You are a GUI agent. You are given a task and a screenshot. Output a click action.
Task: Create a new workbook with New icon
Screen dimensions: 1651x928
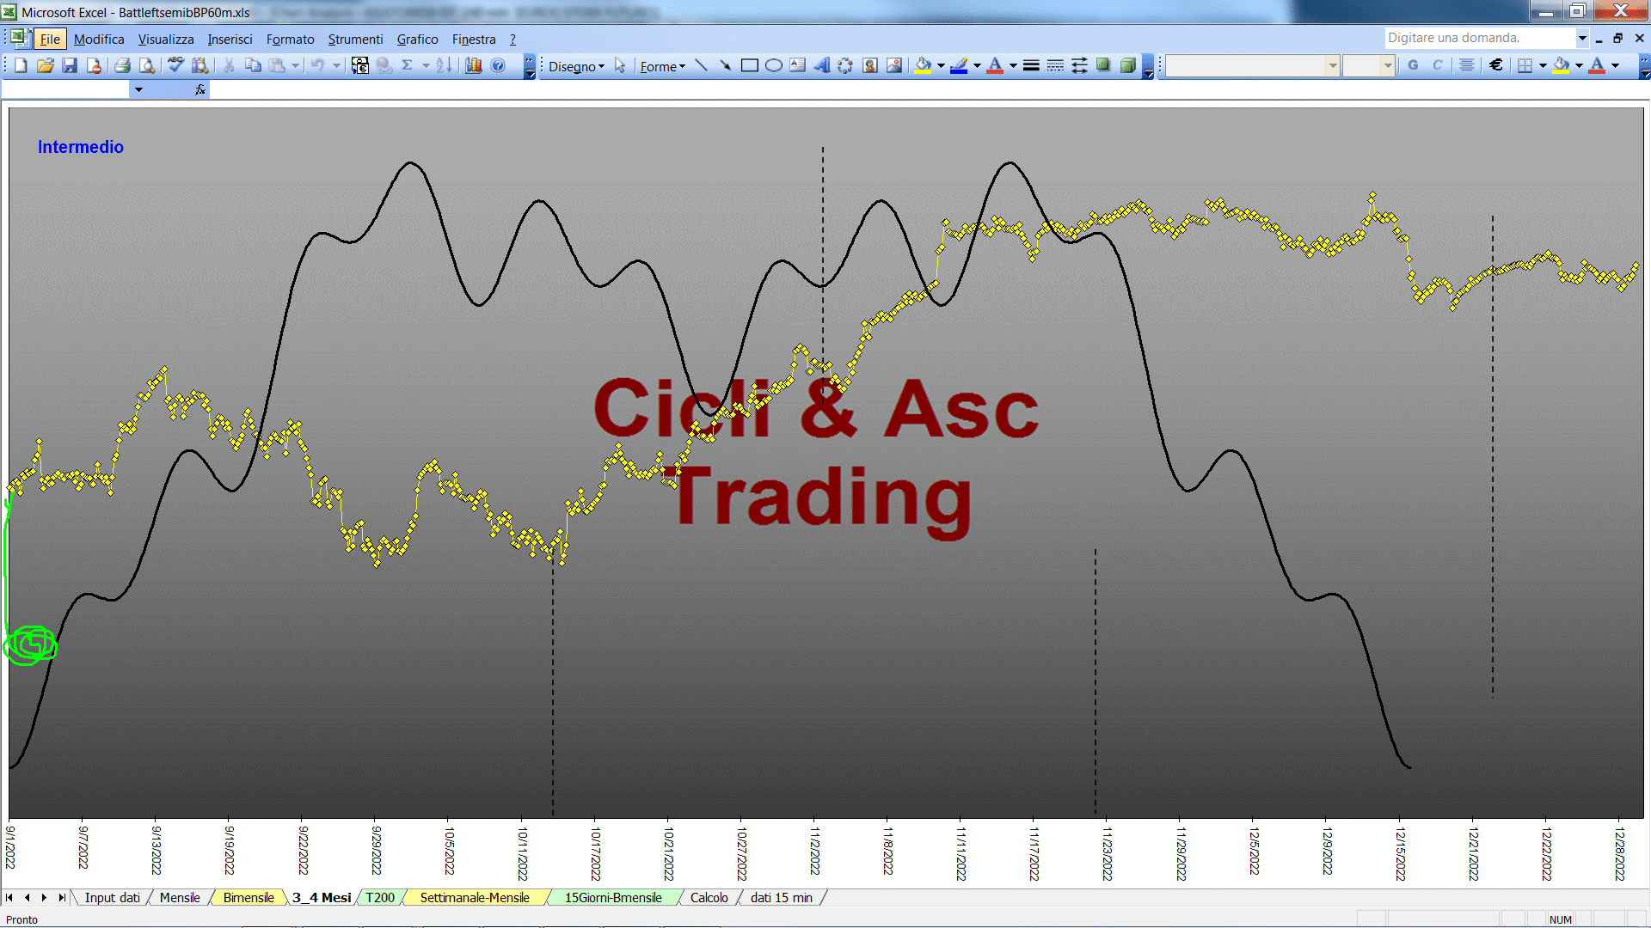(21, 65)
